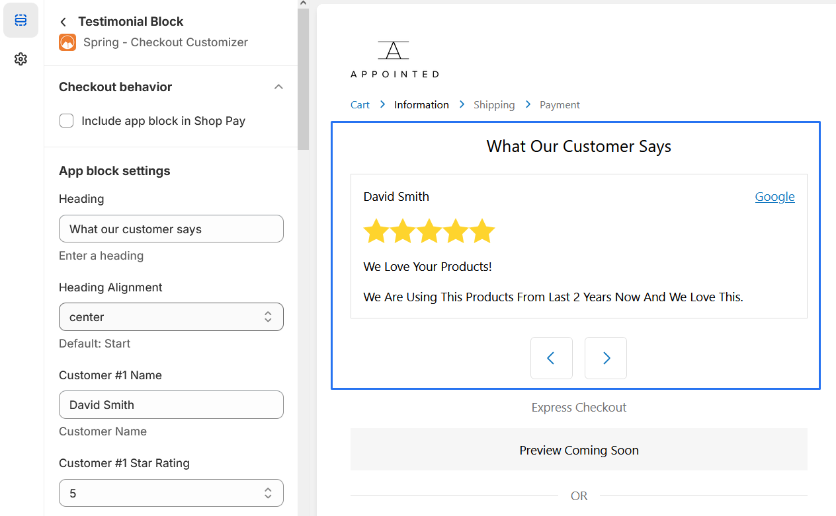This screenshot has height=516, width=836.
Task: Click the orange Spring app logo icon
Action: (x=67, y=42)
